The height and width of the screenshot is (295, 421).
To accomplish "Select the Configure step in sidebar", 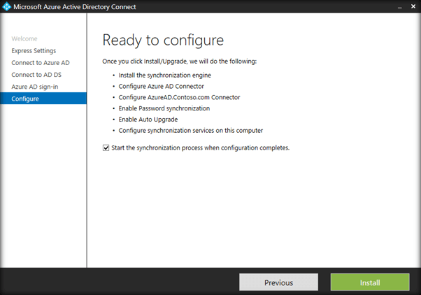I will coord(25,99).
